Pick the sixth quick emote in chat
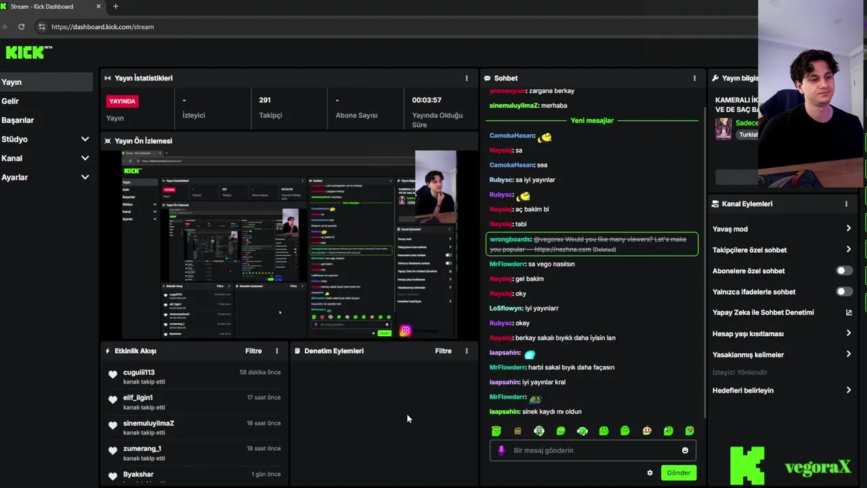867x488 pixels. click(x=604, y=430)
